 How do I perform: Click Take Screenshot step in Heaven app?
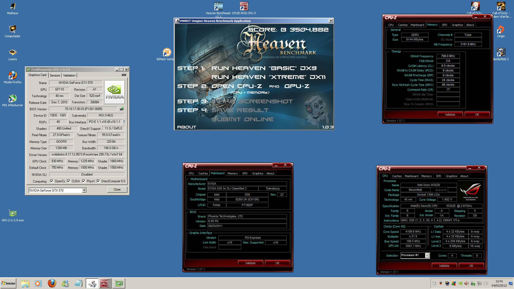252,101
